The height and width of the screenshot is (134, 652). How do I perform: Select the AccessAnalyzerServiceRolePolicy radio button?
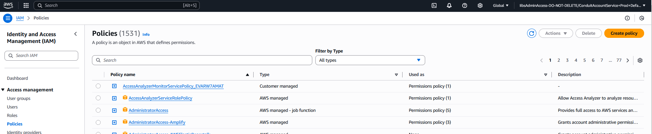tap(98, 98)
